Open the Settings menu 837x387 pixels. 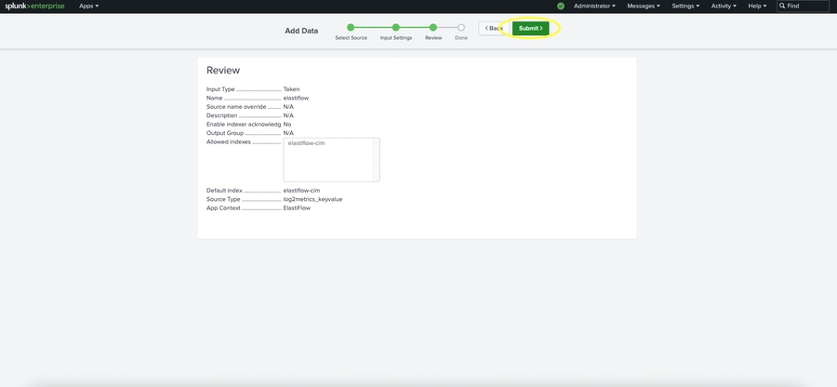pos(686,6)
